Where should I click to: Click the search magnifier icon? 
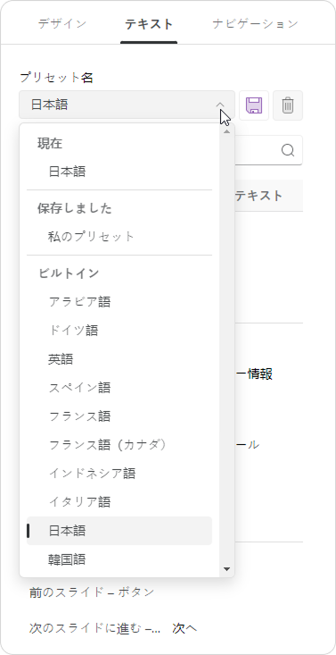point(288,150)
